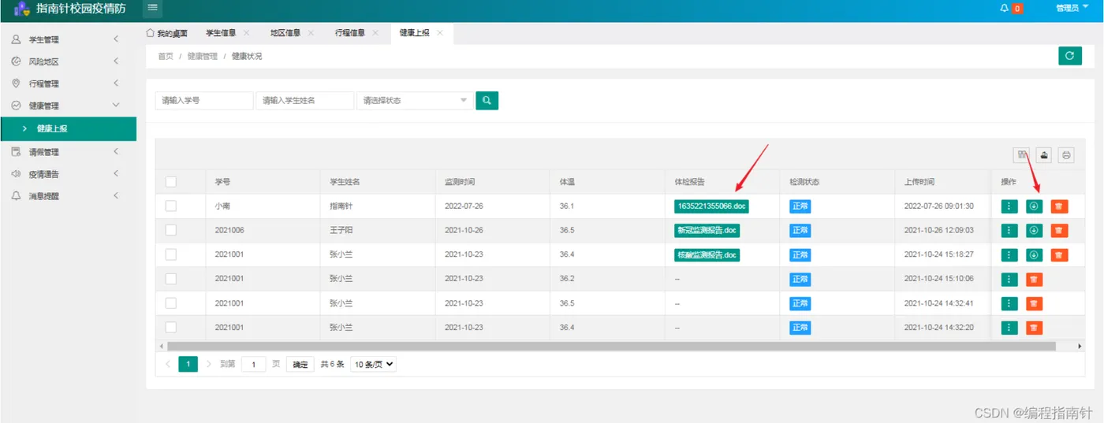Toggle the select-all checkbox in table header
The height and width of the screenshot is (423, 1104).
[x=171, y=182]
